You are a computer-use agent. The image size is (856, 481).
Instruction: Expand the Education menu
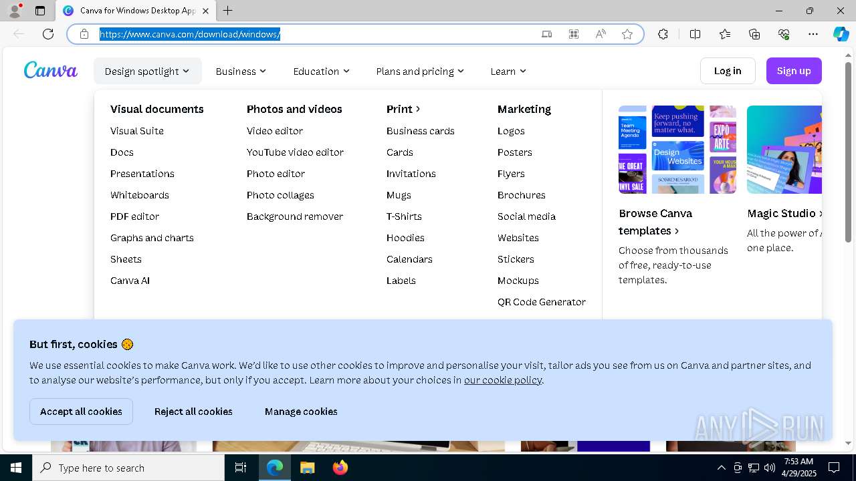tap(321, 71)
